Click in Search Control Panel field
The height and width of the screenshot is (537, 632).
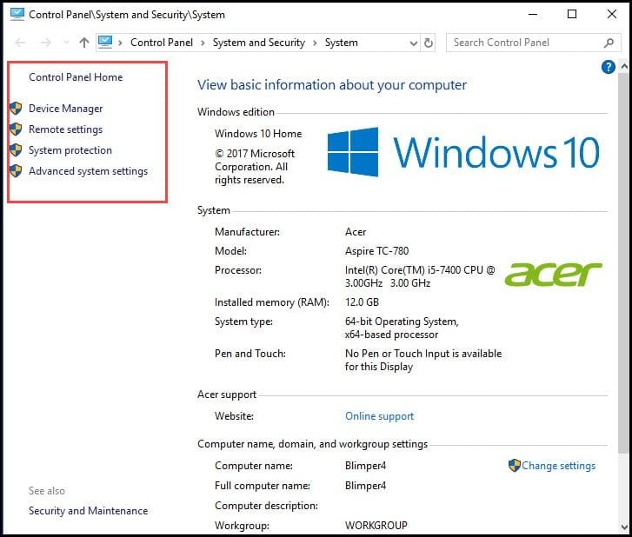coord(533,43)
